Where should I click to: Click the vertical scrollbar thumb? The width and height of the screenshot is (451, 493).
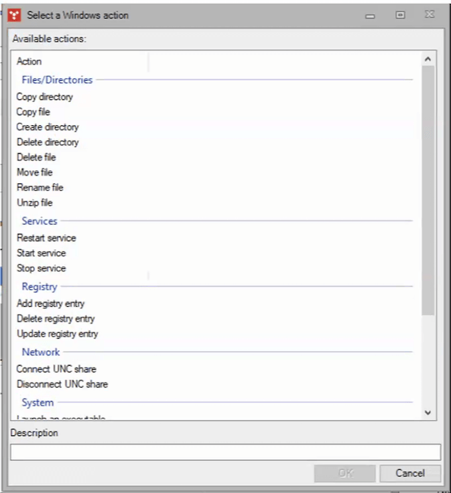(428, 190)
